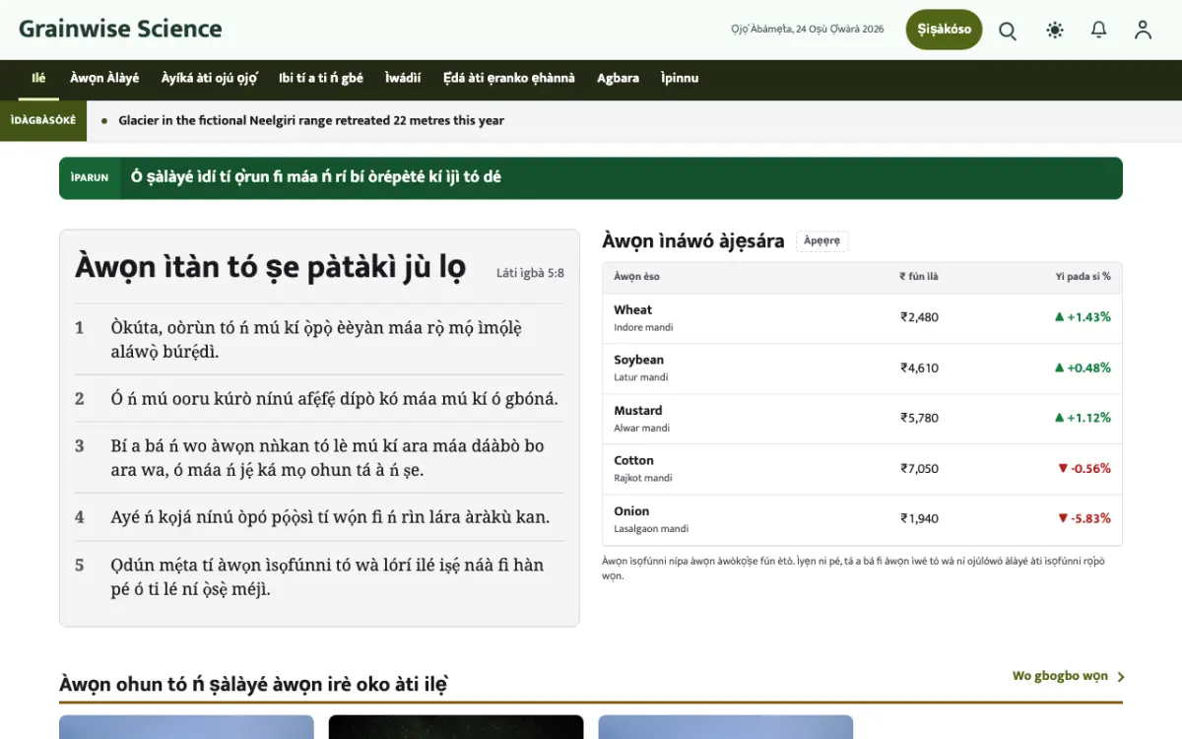The height and width of the screenshot is (739, 1182).
Task: Open the Ìwádìí navigation item
Action: click(x=403, y=79)
